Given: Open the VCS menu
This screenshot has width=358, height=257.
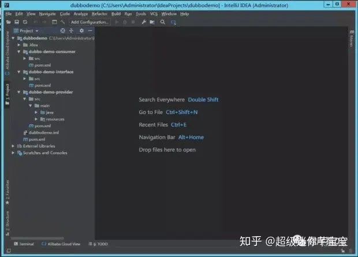Looking at the screenshot, I should point(154,14).
